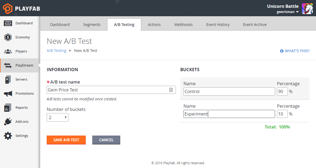Edit the Control percentage field showing 90
This screenshot has width=316, height=168.
[x=282, y=91]
